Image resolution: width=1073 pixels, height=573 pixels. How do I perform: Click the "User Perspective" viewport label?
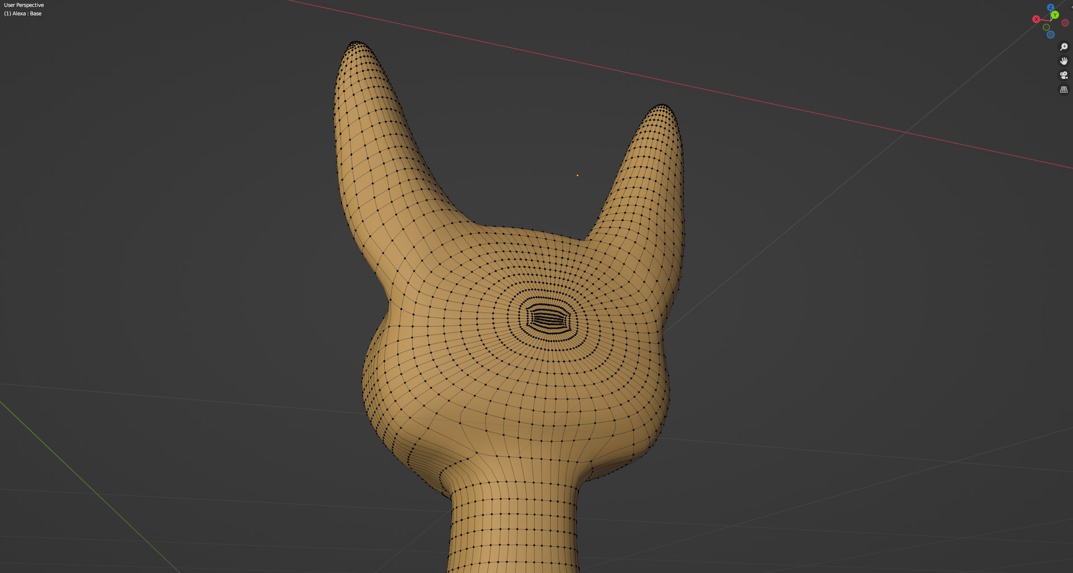click(x=24, y=5)
